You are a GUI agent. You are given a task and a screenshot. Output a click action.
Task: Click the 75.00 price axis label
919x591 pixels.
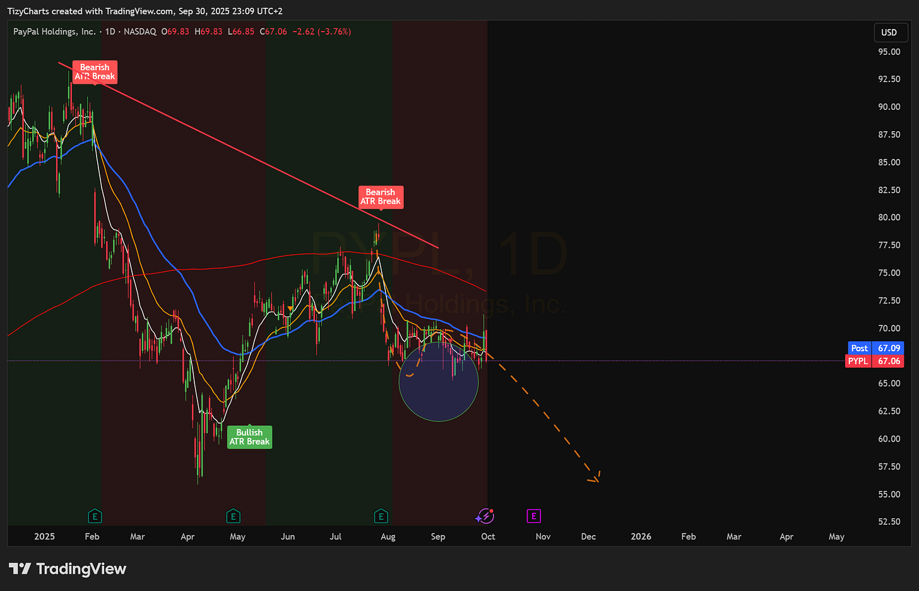(889, 273)
